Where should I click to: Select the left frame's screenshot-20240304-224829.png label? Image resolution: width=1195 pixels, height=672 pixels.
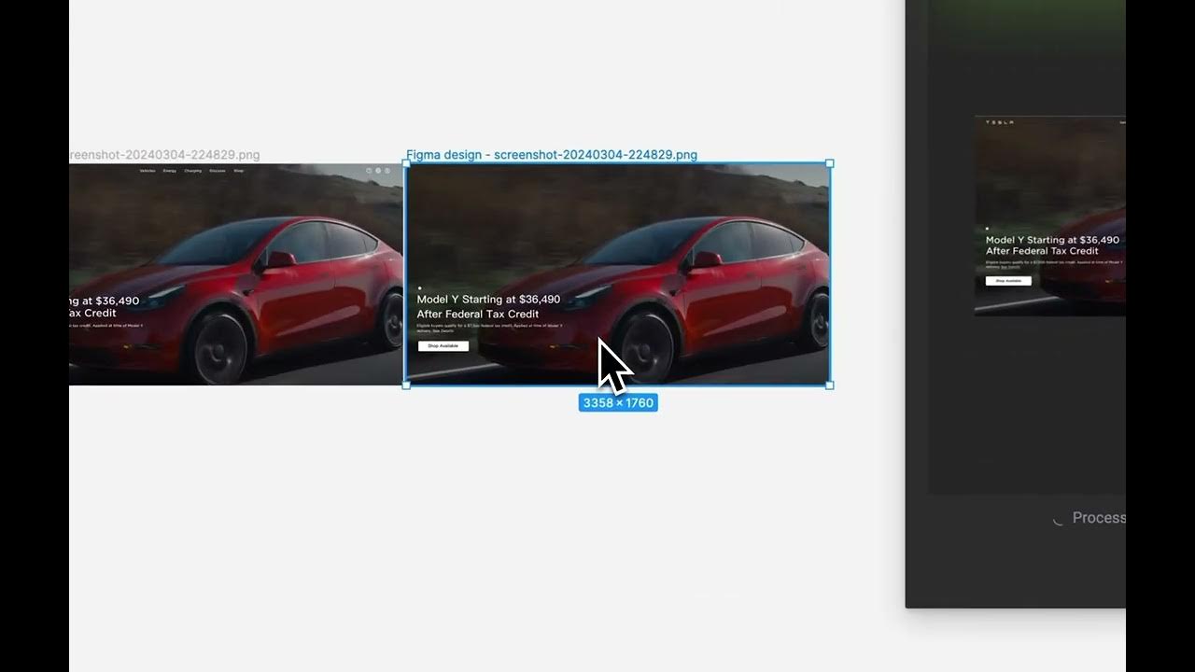coord(164,155)
